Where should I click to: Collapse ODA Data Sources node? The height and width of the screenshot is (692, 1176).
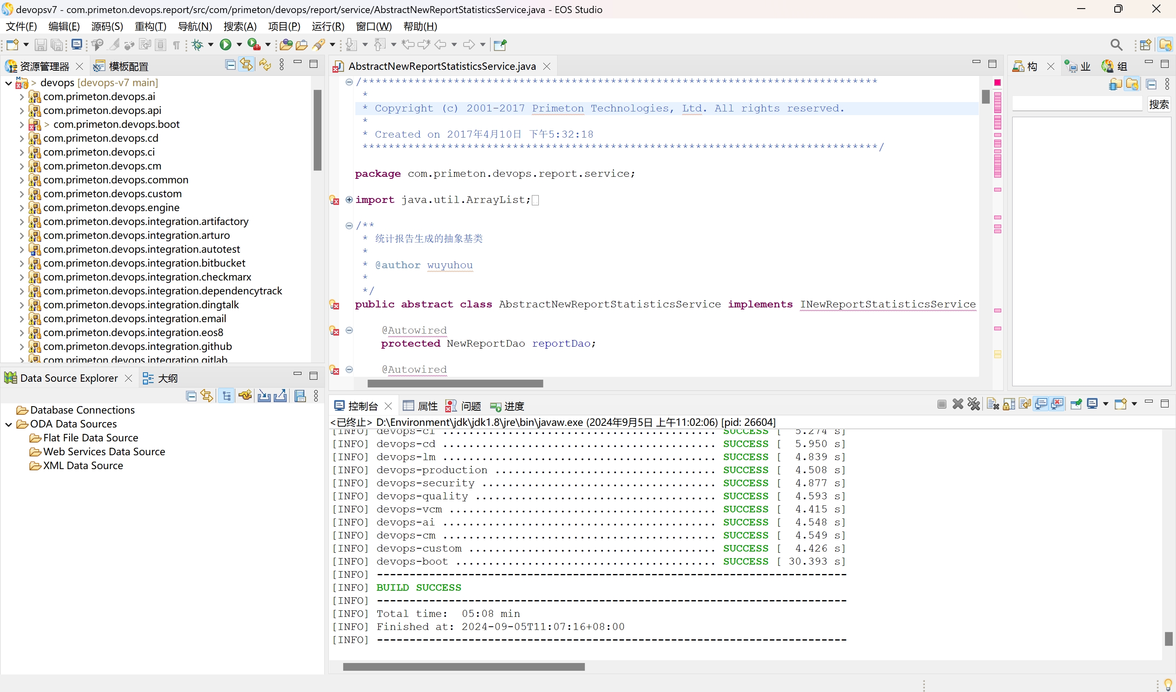(9, 424)
